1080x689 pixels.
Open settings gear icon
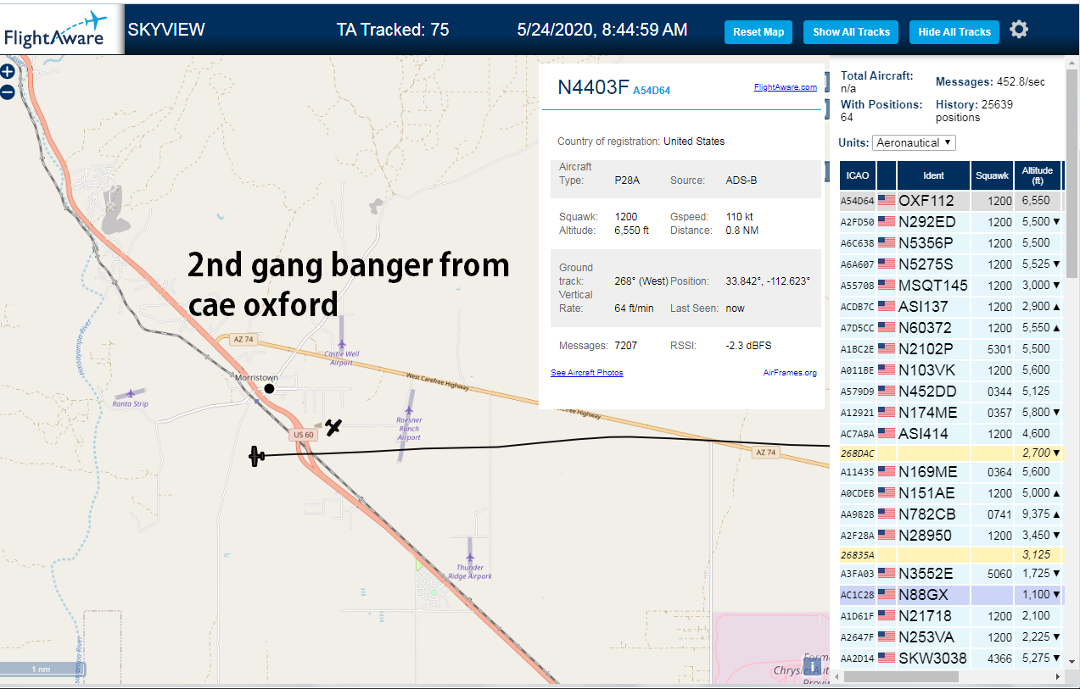[x=1019, y=30]
